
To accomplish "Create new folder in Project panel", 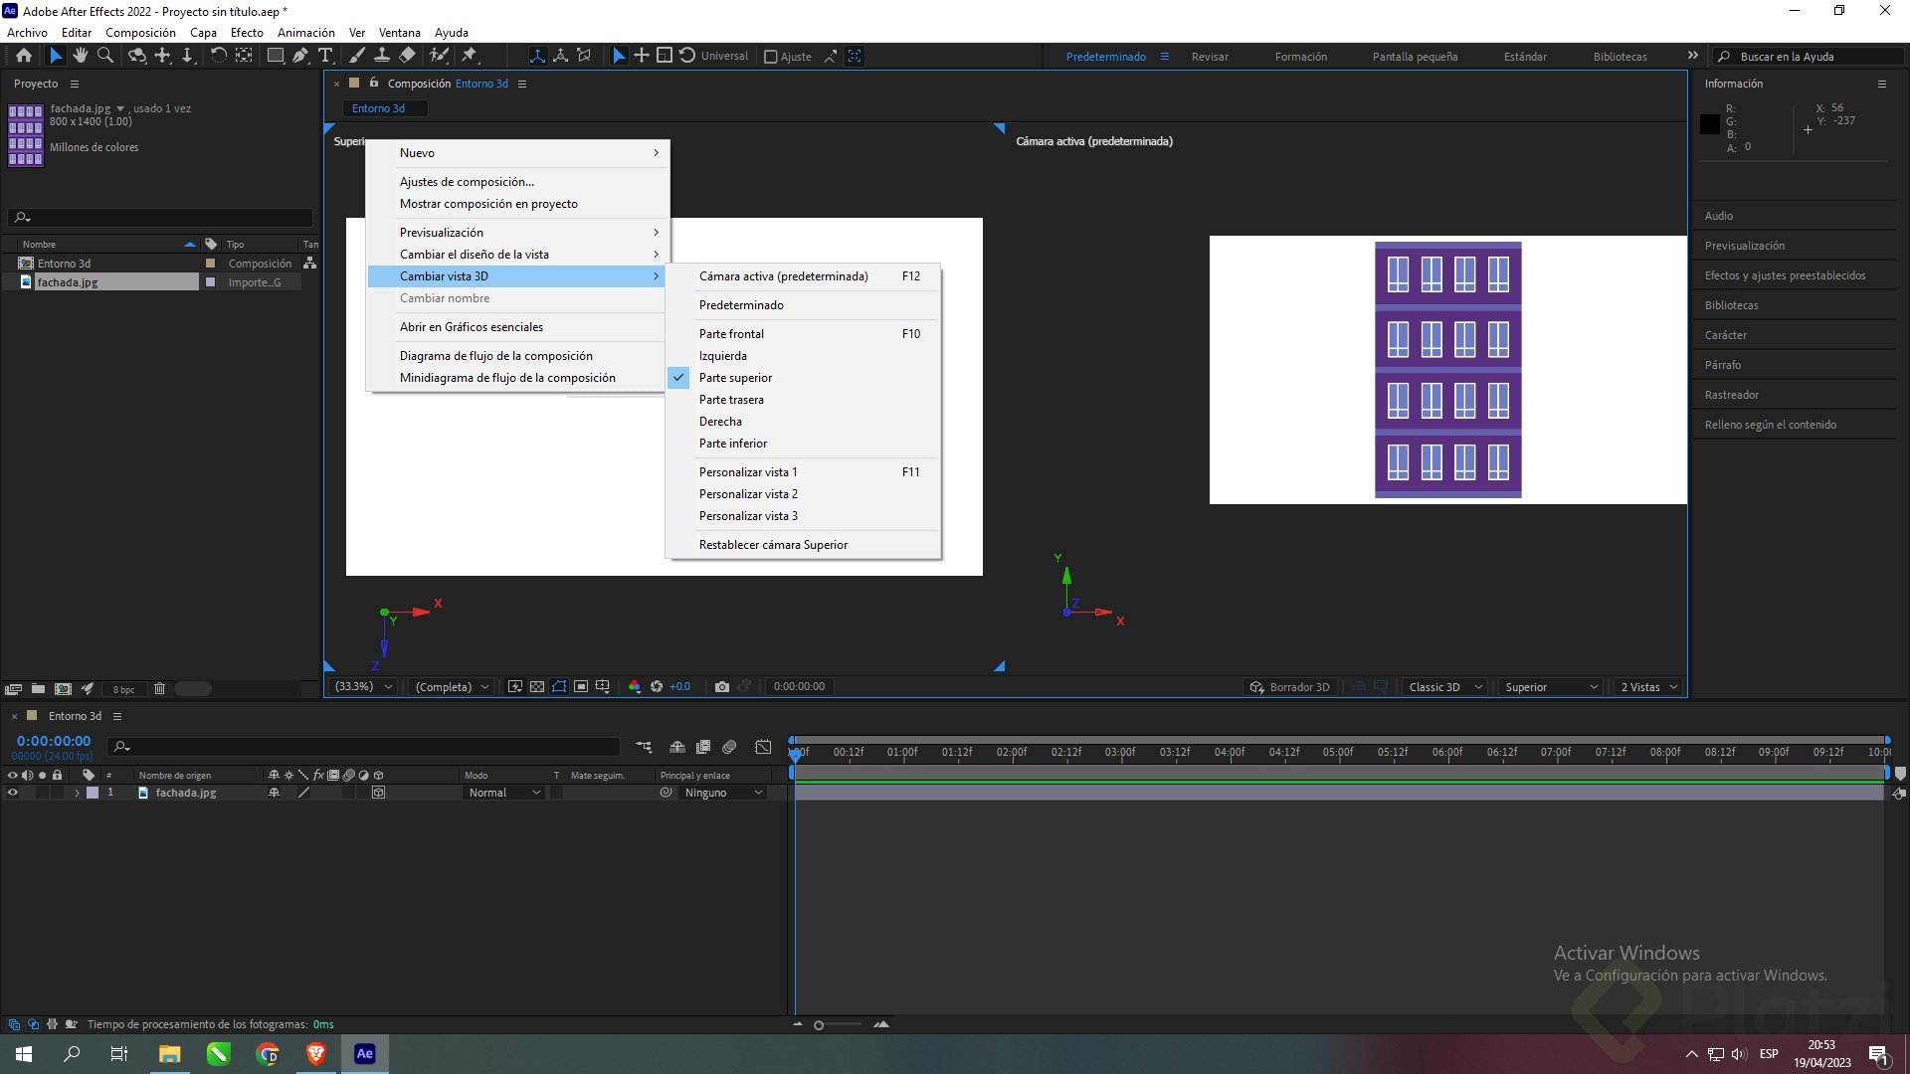I will (38, 689).
